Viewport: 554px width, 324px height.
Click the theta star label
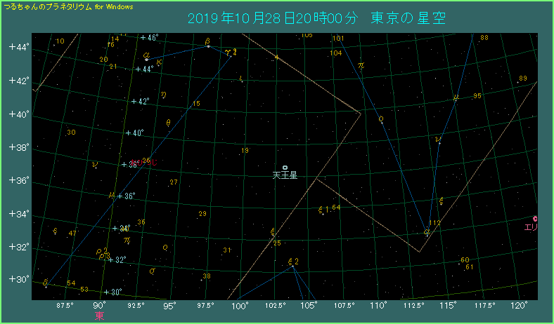tap(168, 122)
